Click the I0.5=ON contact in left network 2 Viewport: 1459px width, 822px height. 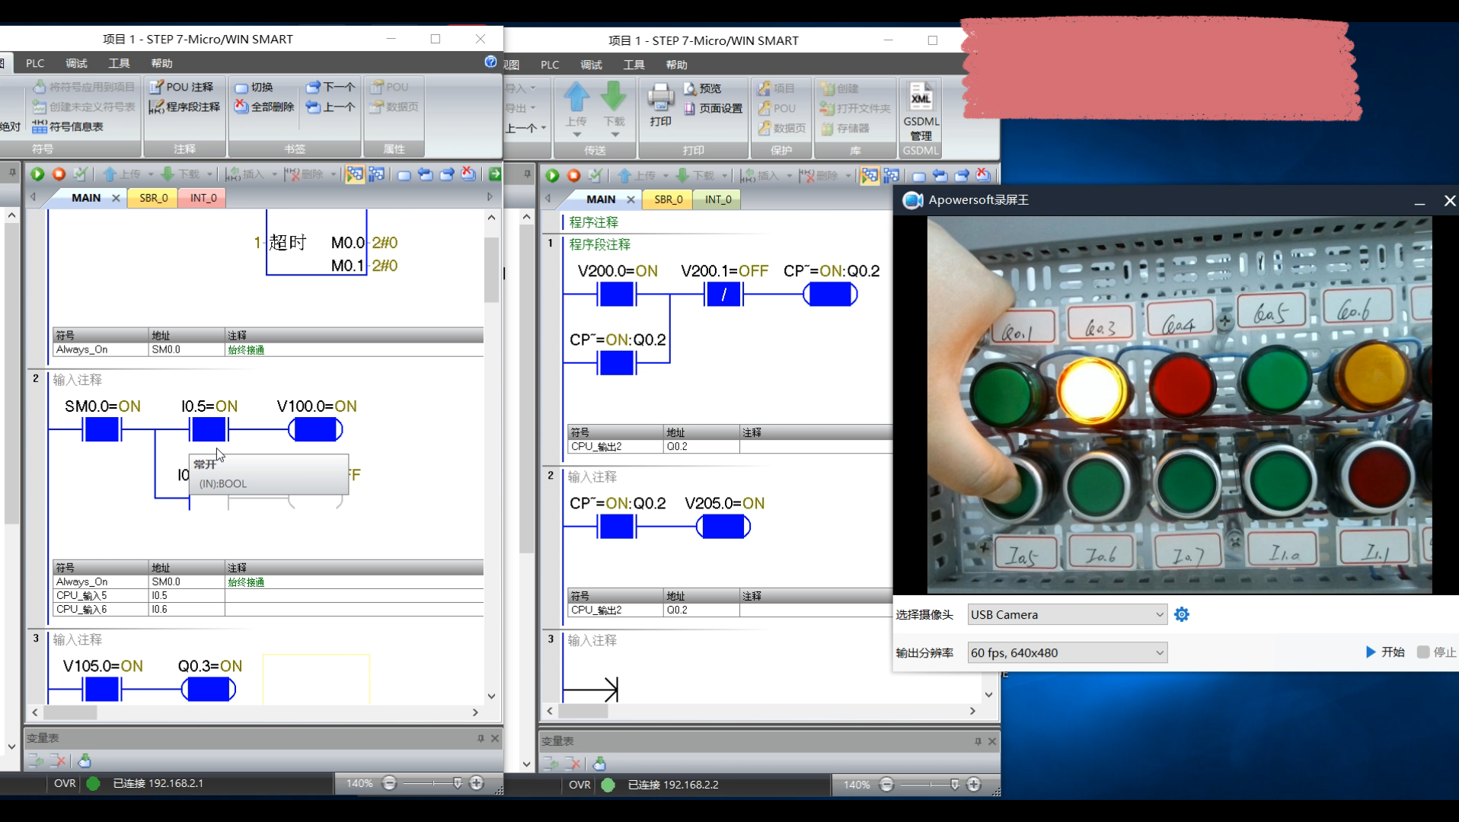pos(209,429)
